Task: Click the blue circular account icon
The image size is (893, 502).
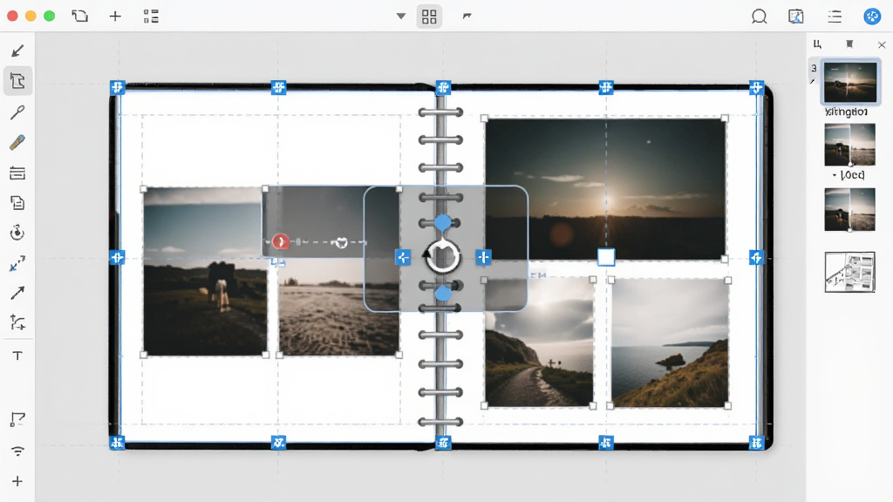Action: click(x=872, y=17)
